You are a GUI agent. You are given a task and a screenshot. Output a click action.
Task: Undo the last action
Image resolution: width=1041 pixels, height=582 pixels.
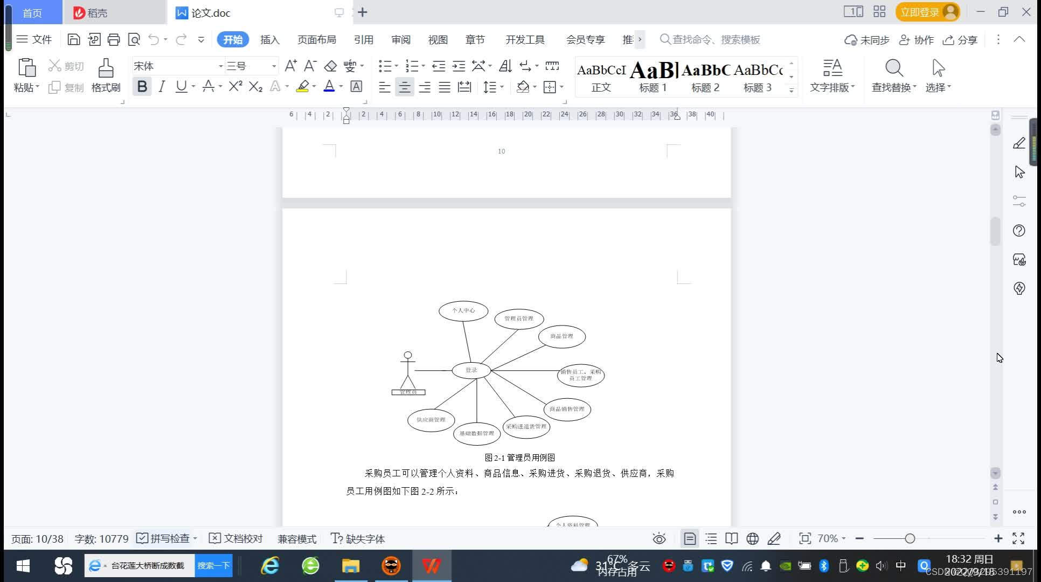point(154,39)
